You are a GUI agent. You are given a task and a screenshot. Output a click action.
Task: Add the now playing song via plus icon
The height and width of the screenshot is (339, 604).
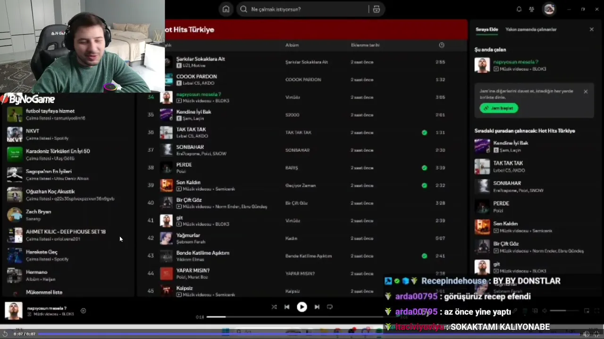pos(83,311)
